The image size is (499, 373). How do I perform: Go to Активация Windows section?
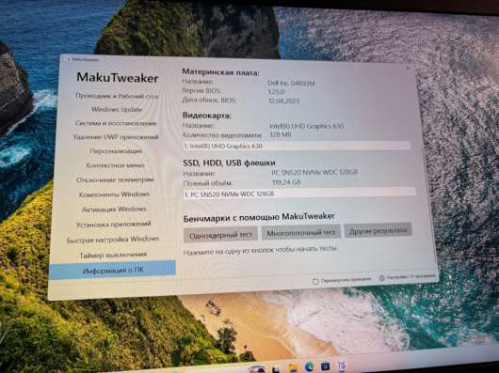[x=114, y=209]
